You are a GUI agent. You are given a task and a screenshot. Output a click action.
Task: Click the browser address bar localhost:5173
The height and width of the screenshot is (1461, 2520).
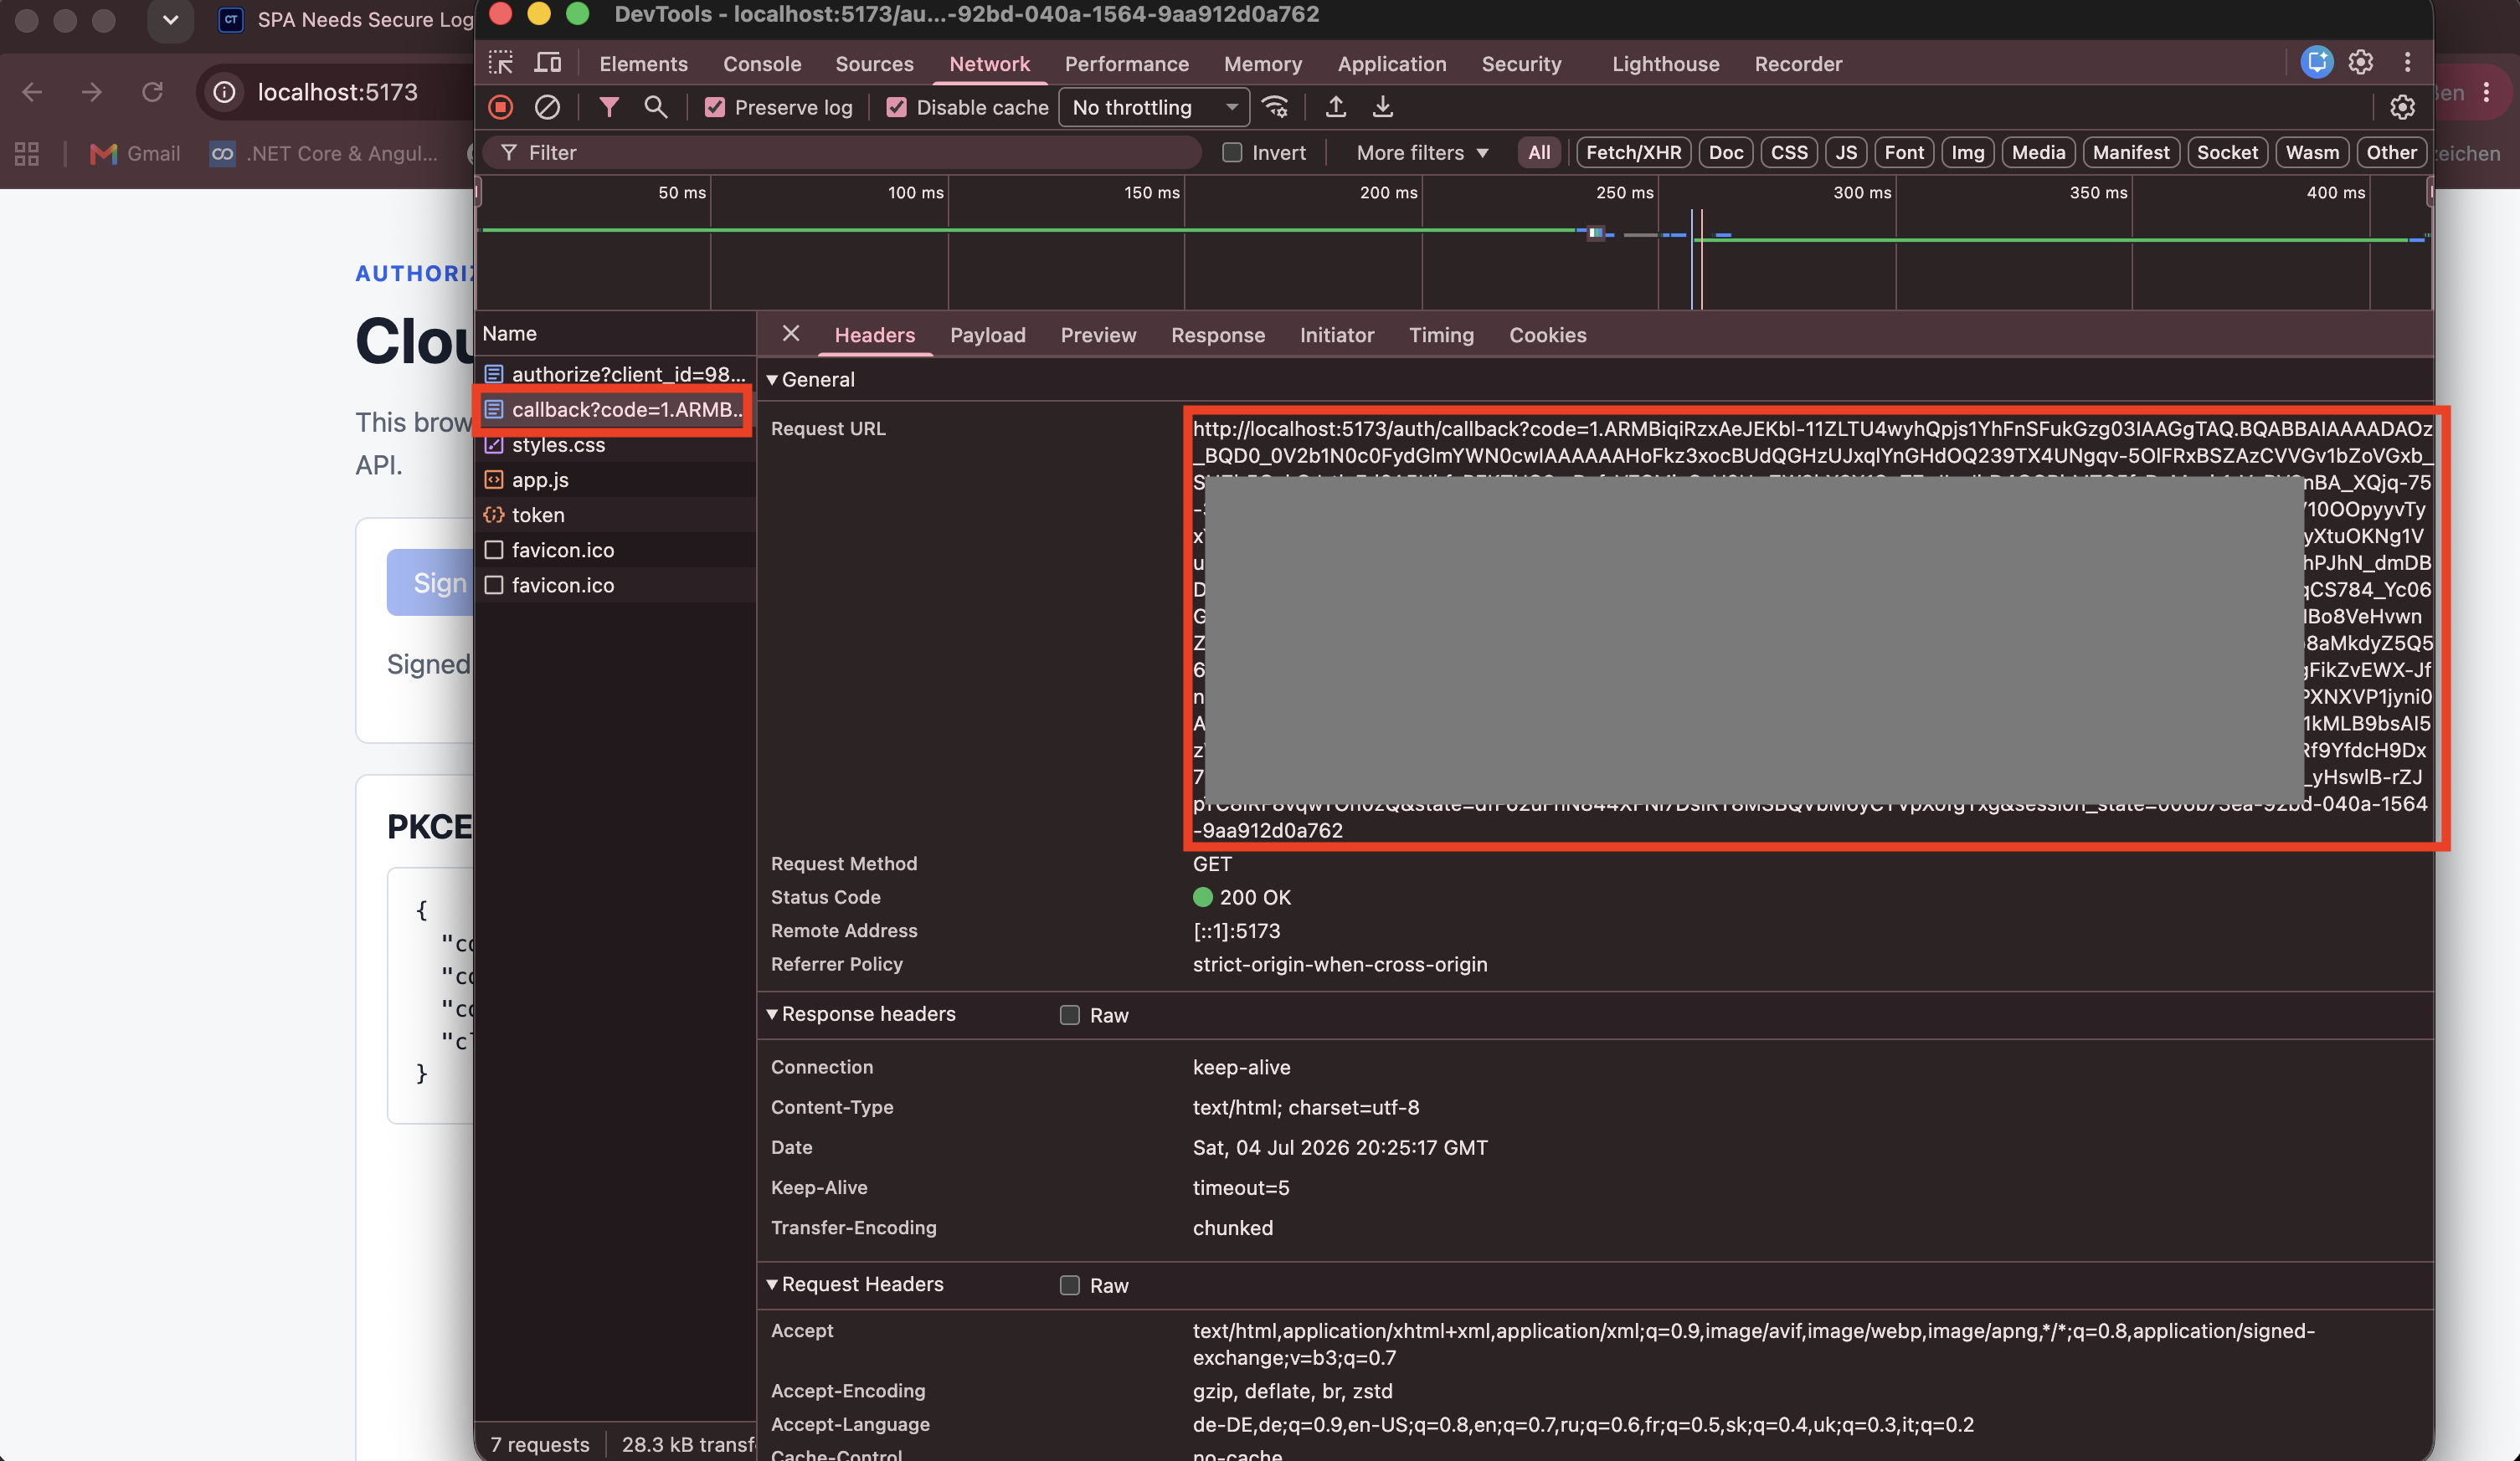(x=336, y=92)
